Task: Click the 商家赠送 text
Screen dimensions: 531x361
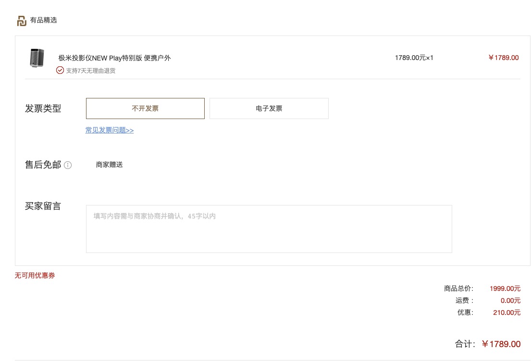Action: click(x=110, y=165)
